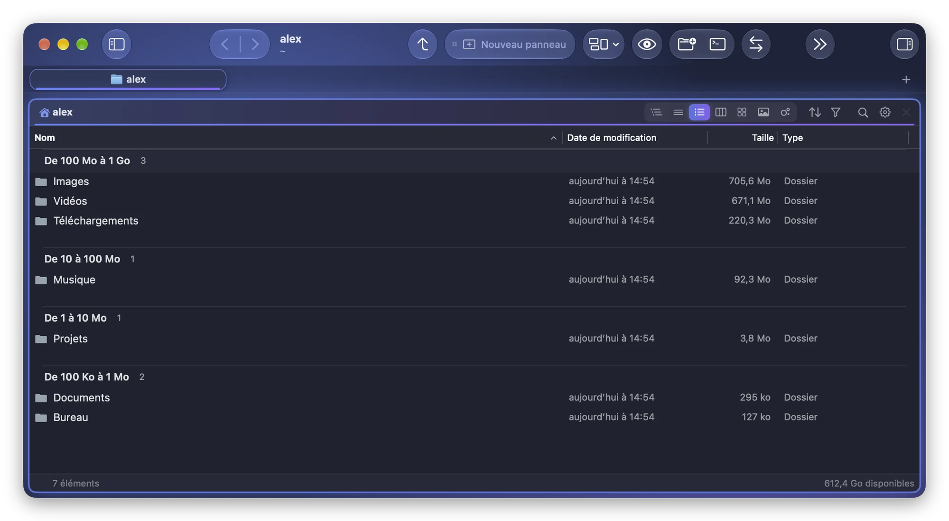The image size is (949, 521).
Task: Click the swap panels arrows icon
Action: click(x=756, y=44)
